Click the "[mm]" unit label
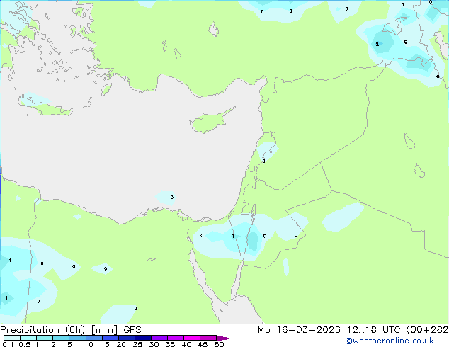This screenshot has width=449, height=347. (104, 330)
